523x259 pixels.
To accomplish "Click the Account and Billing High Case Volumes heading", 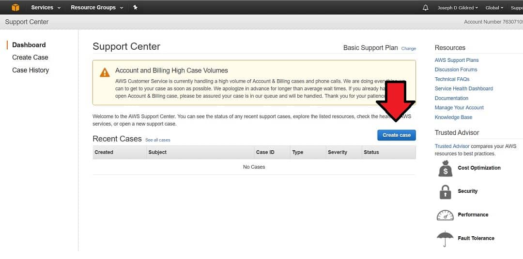I will (171, 71).
